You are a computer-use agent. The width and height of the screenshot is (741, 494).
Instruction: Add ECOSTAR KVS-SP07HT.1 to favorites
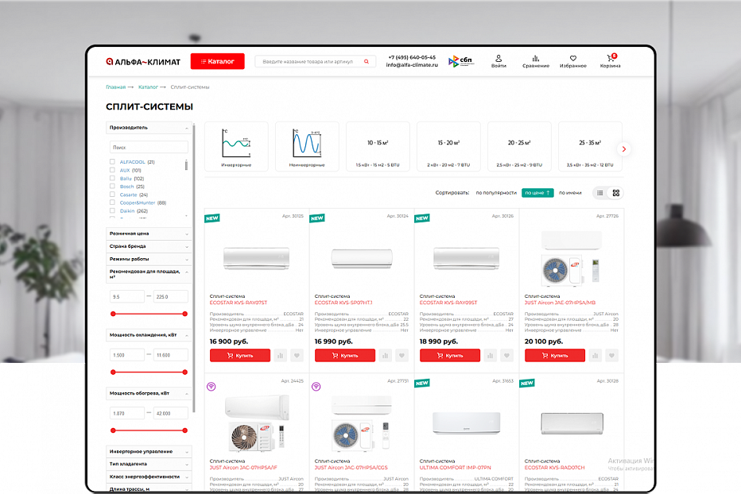tap(402, 355)
